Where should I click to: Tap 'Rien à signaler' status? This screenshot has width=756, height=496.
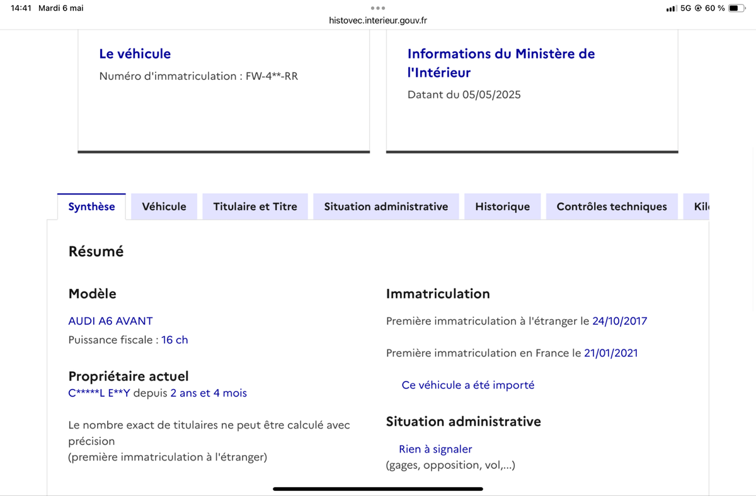click(x=435, y=449)
